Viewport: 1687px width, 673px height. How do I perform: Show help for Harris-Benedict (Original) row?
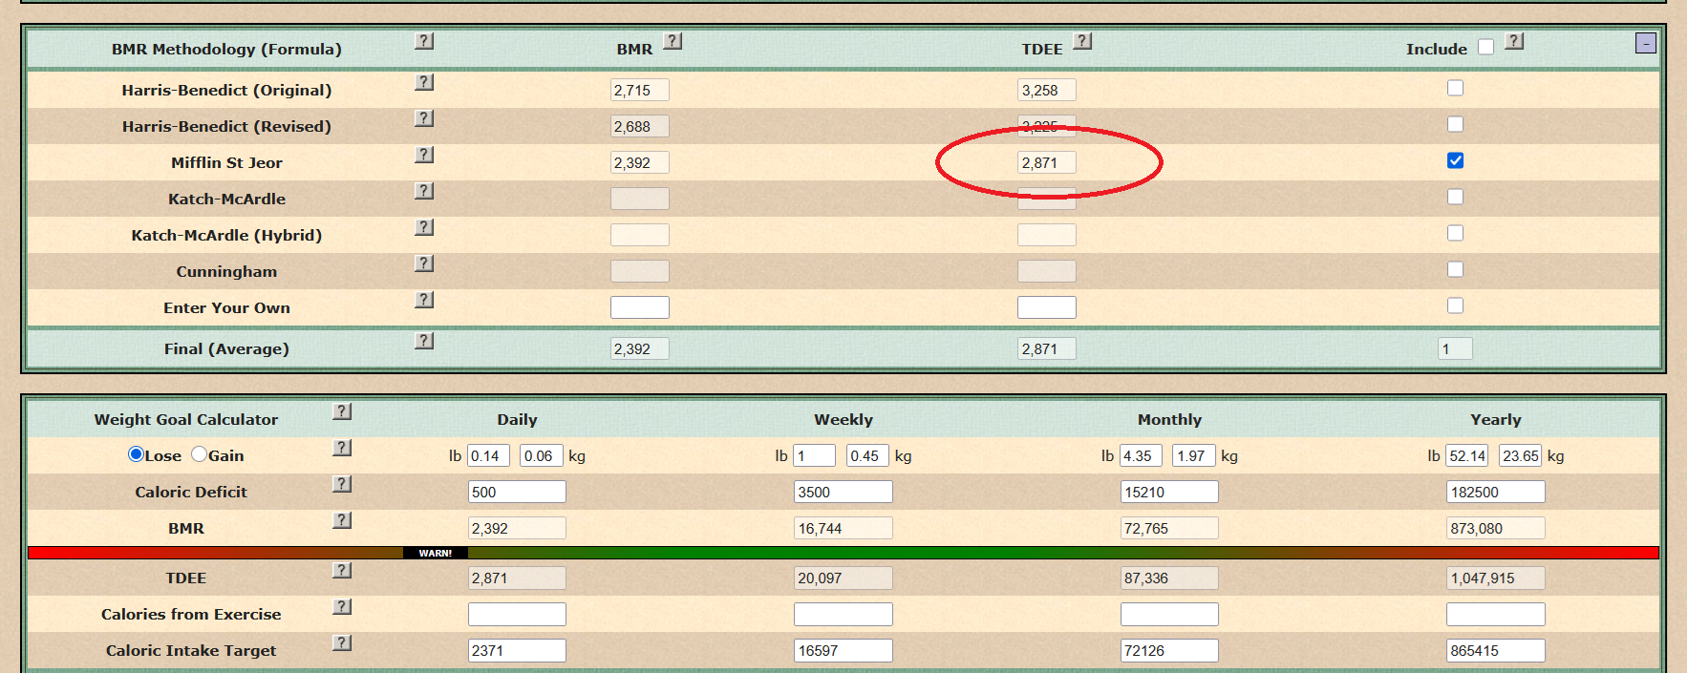tap(424, 82)
